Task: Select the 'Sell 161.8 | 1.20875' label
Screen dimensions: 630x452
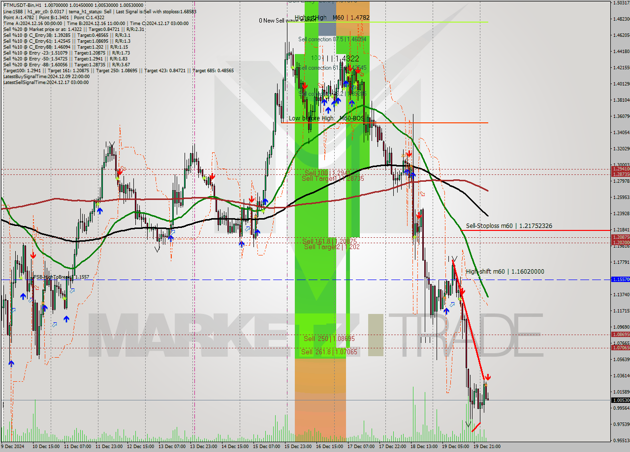Action: pyautogui.click(x=329, y=241)
